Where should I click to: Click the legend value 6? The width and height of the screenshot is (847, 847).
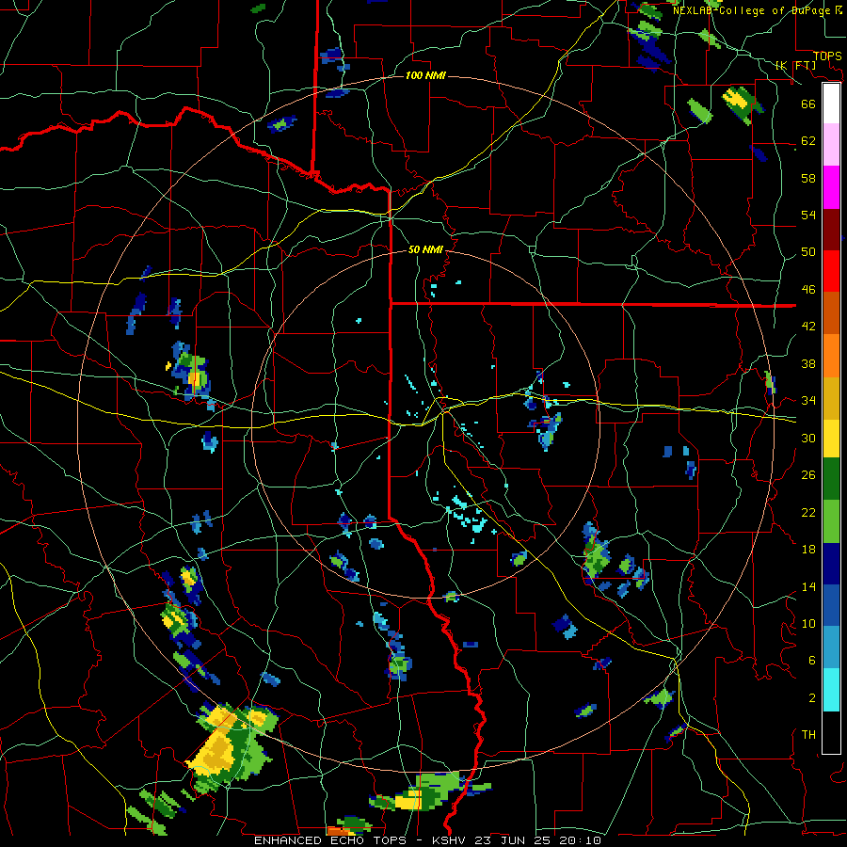(x=812, y=661)
